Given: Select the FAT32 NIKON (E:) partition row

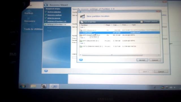Looking at the screenshot, I should (x=119, y=46).
